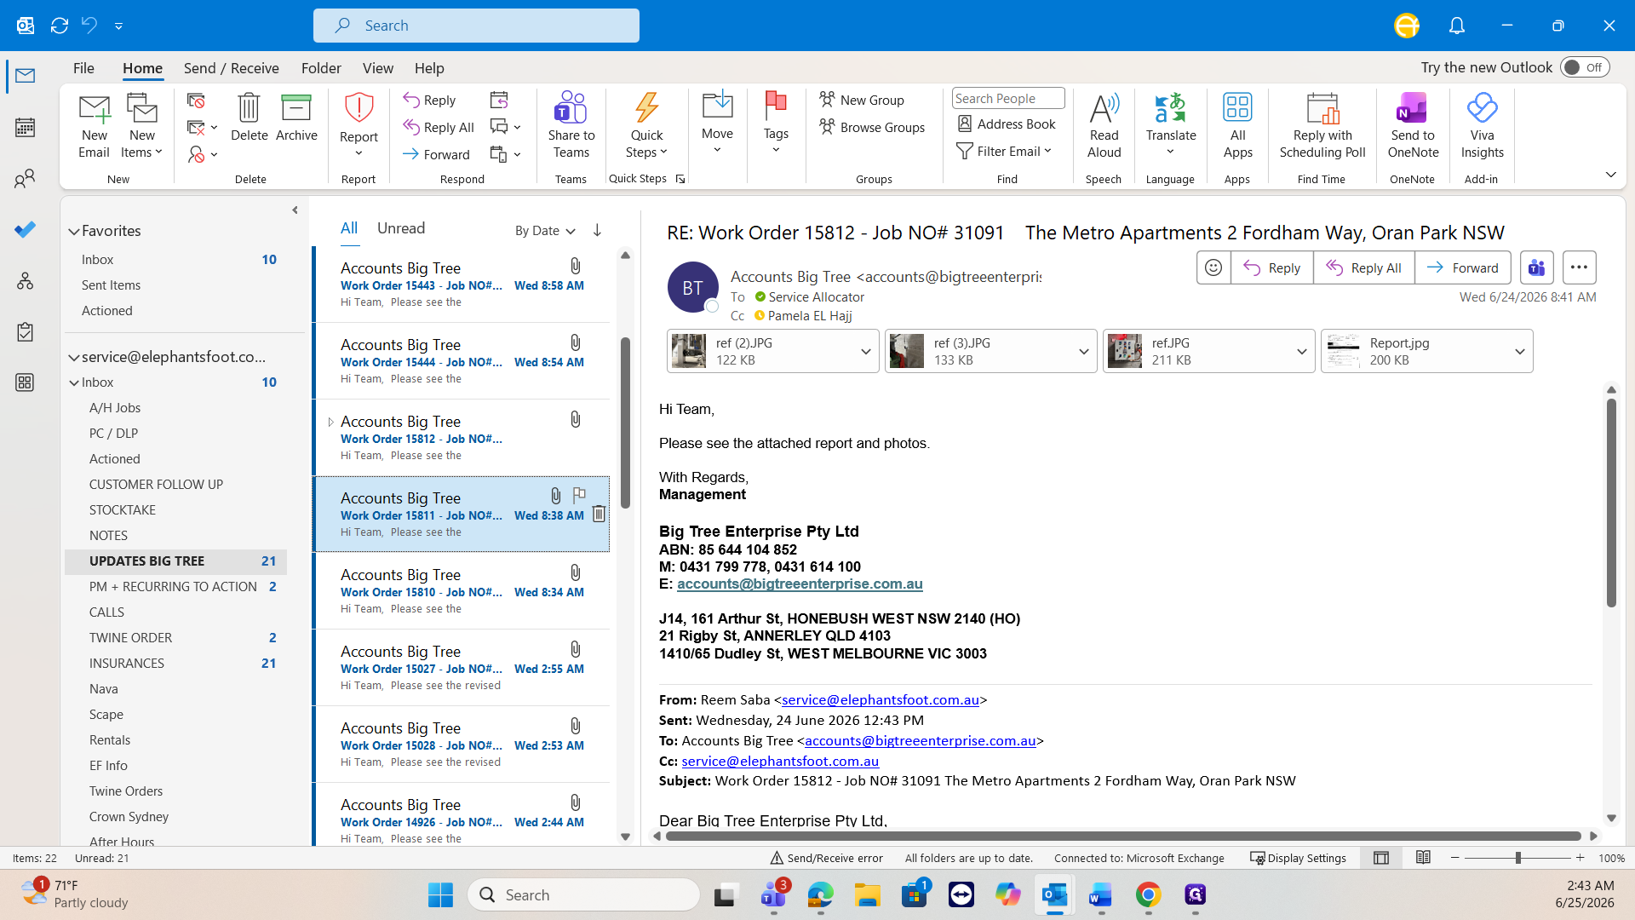
Task: Archive the selected message
Action: coord(296,108)
